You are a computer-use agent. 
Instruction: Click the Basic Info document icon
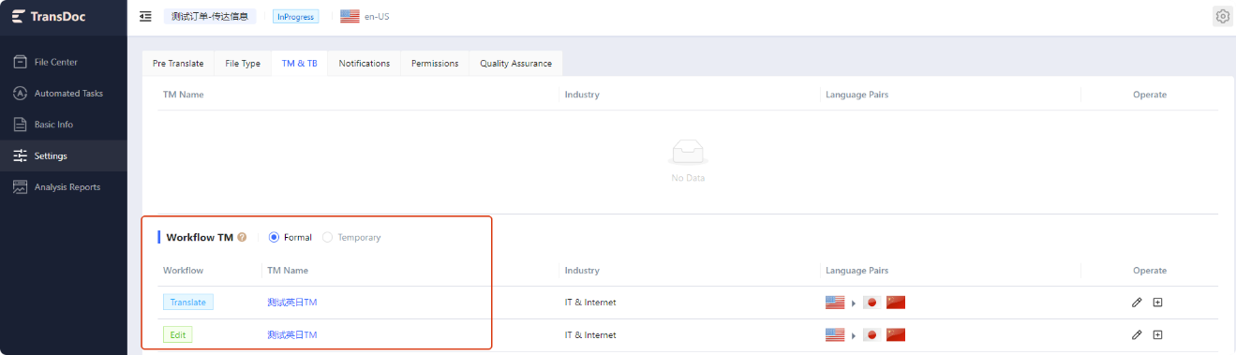[20, 125]
